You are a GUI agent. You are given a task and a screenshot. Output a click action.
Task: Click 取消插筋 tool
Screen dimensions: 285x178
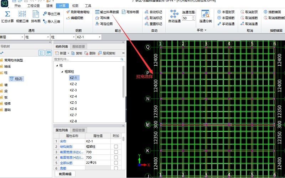click(249, 18)
